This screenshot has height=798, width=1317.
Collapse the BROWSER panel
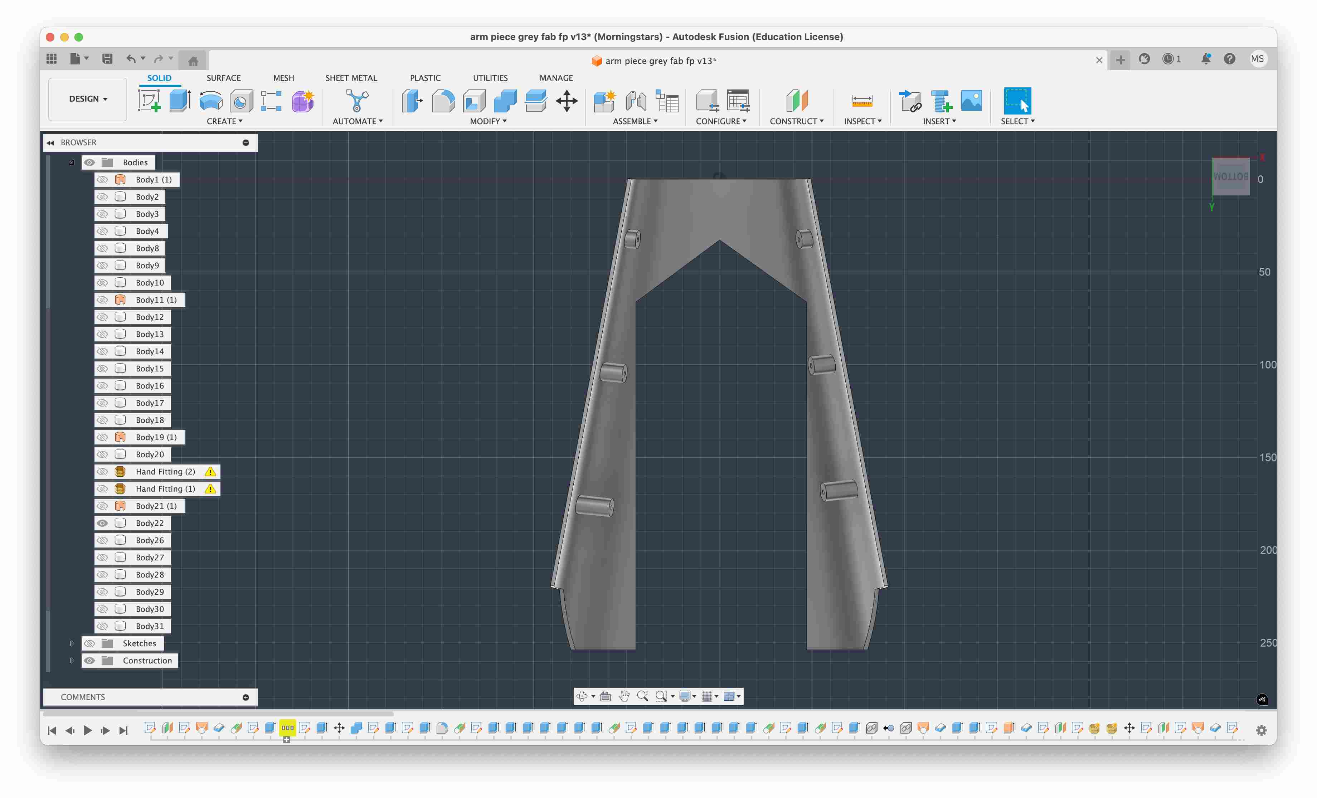tap(50, 143)
